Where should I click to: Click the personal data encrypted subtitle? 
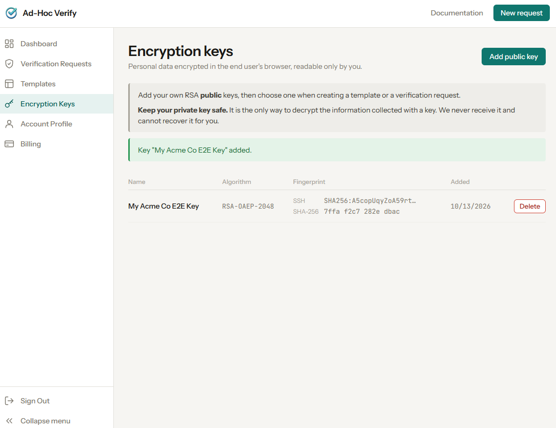[x=245, y=66]
